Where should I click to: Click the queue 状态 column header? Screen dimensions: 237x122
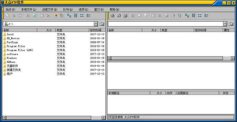tap(227, 93)
